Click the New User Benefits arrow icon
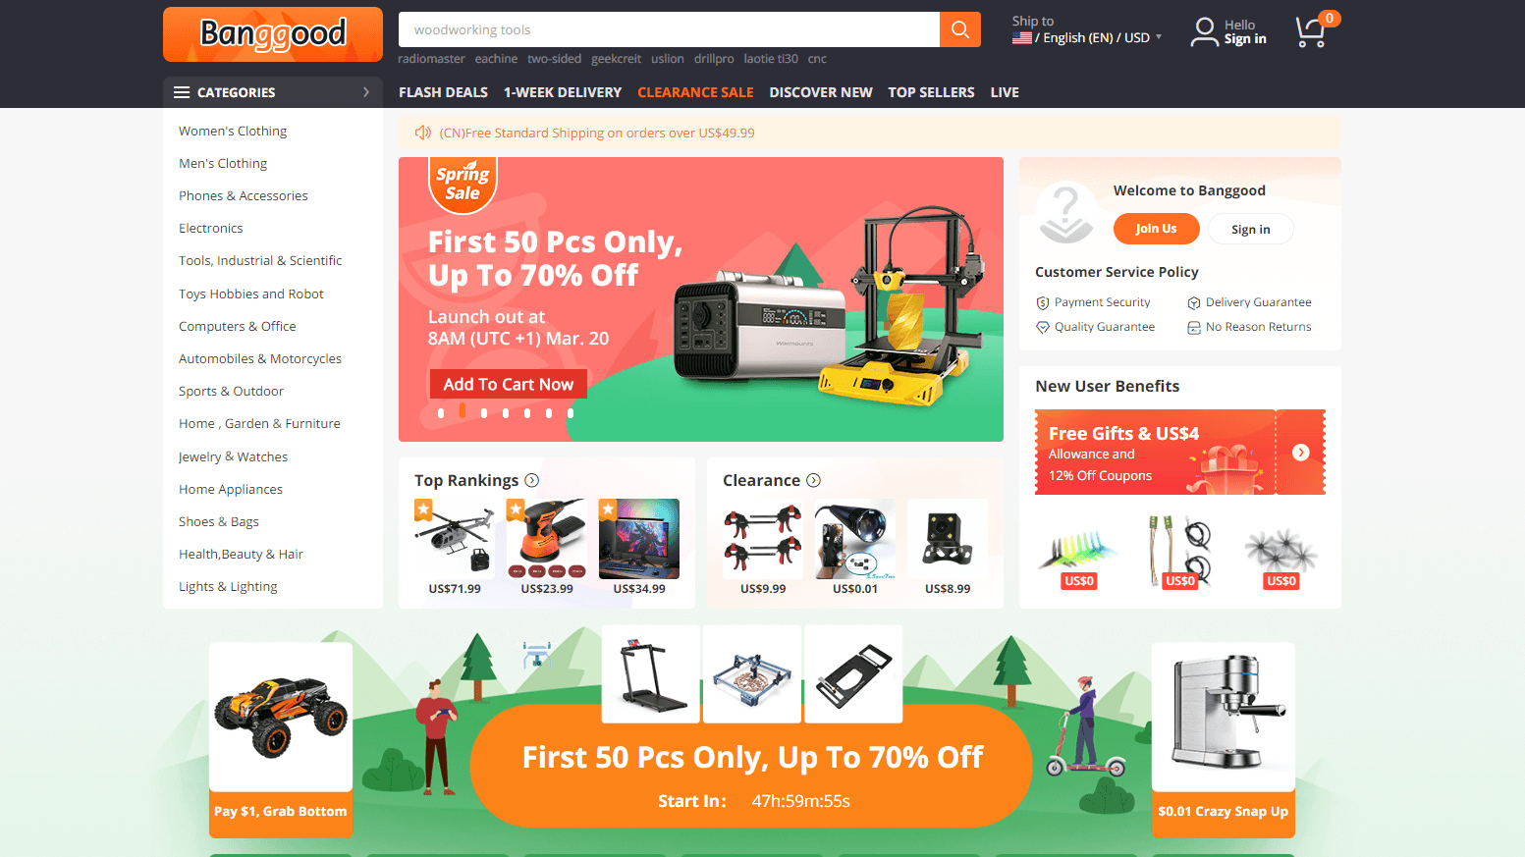This screenshot has width=1525, height=857. 1301,453
